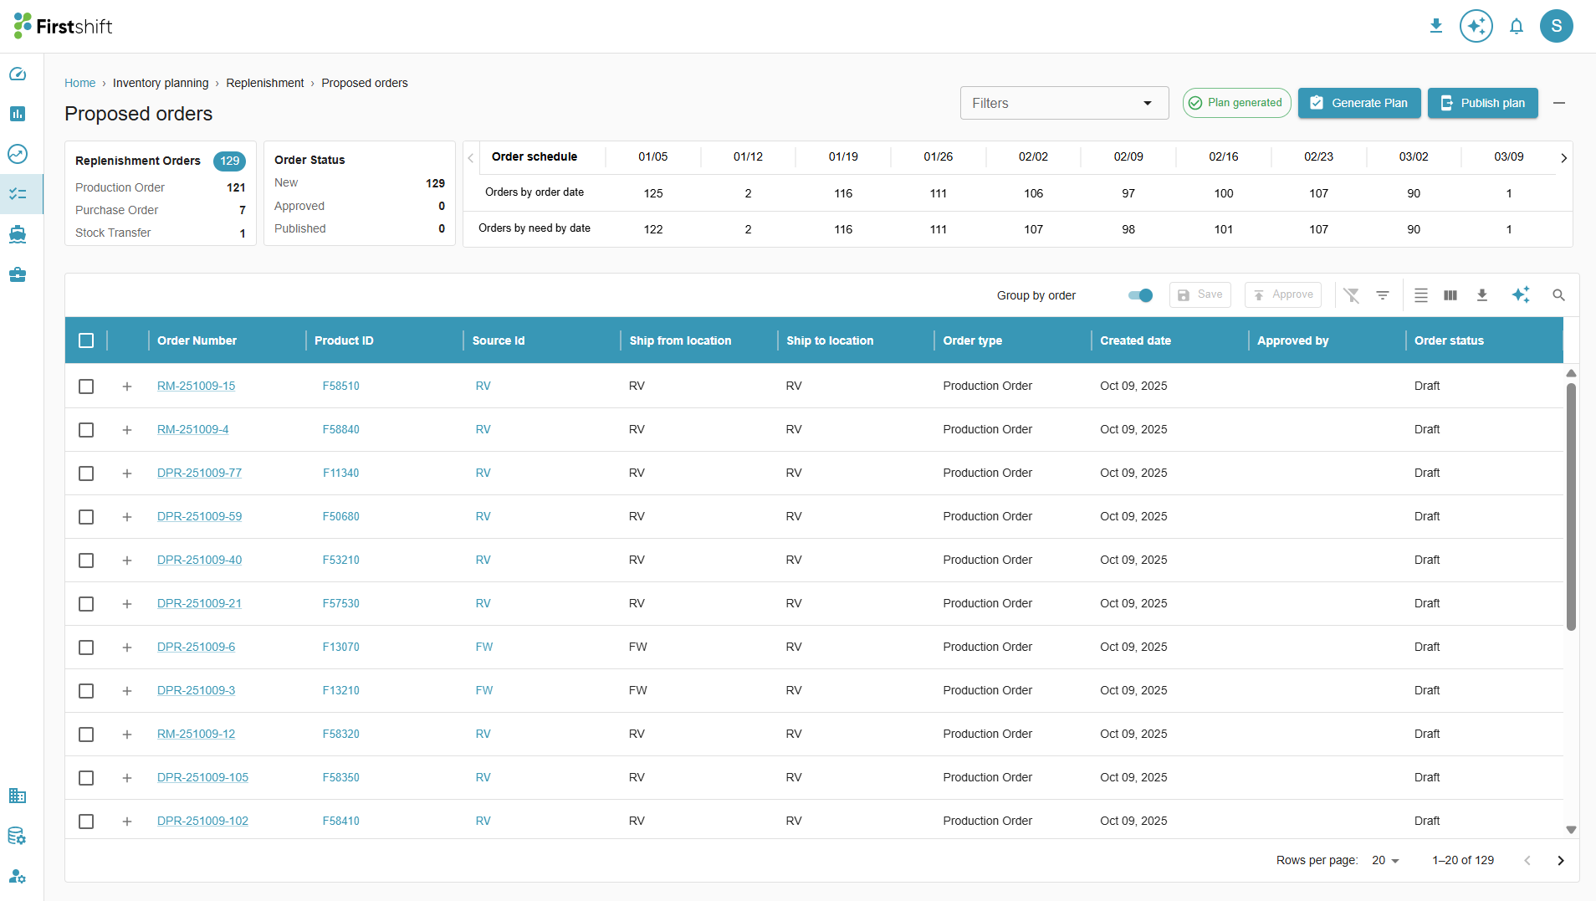Select checkbox for order DPR-251009-21
This screenshot has width=1596, height=901.
(x=86, y=604)
